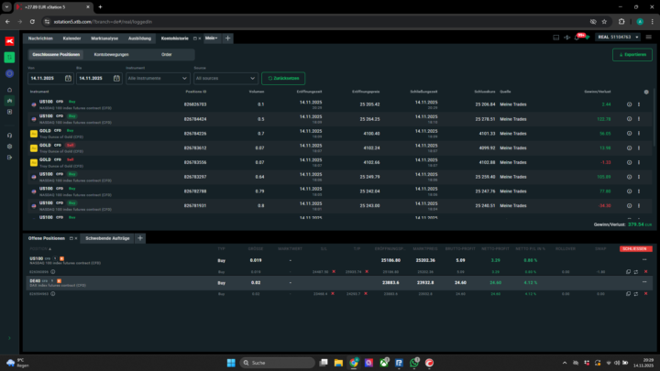Image resolution: width=660 pixels, height=371 pixels.
Task: Select the Order sub-tab
Action: tap(167, 55)
